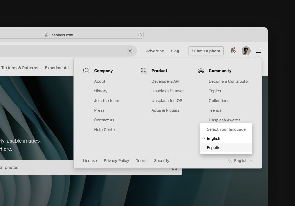Open Unsplash for iOS link
The width and height of the screenshot is (295, 206).
tap(167, 100)
